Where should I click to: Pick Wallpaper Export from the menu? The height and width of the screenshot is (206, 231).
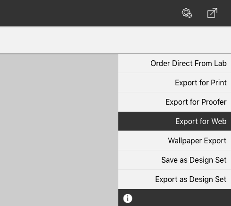[x=174, y=140]
